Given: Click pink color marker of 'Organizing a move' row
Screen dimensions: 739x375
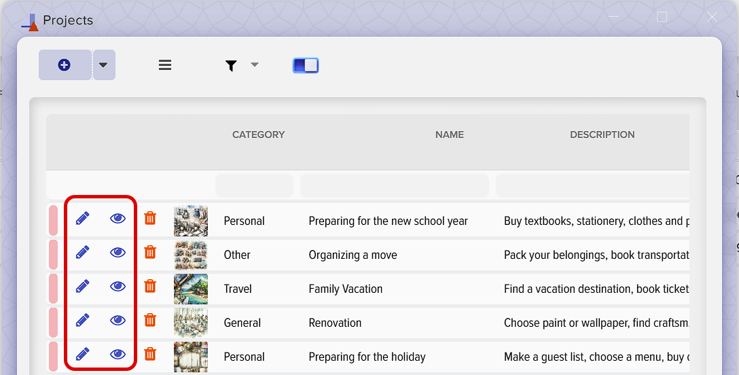Looking at the screenshot, I should coord(53,255).
